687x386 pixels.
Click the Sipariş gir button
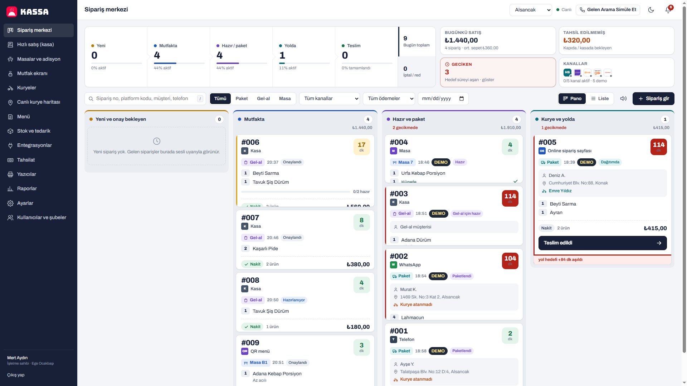coord(653,99)
